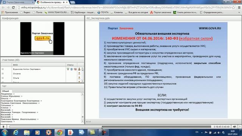Click Будников's green microphone status icon
This screenshot has height=136, width=242.
[x=68, y=69]
